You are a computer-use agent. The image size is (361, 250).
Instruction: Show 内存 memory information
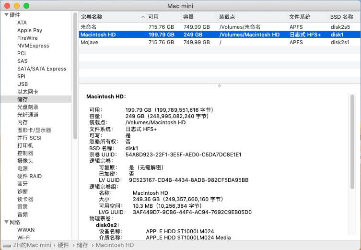click(x=23, y=122)
